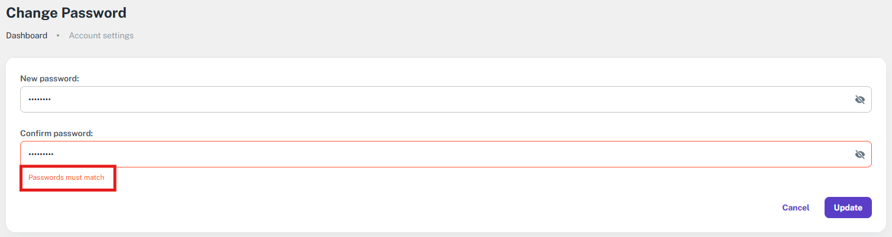
Task: Toggle visibility of the New password field
Action: pyautogui.click(x=859, y=100)
